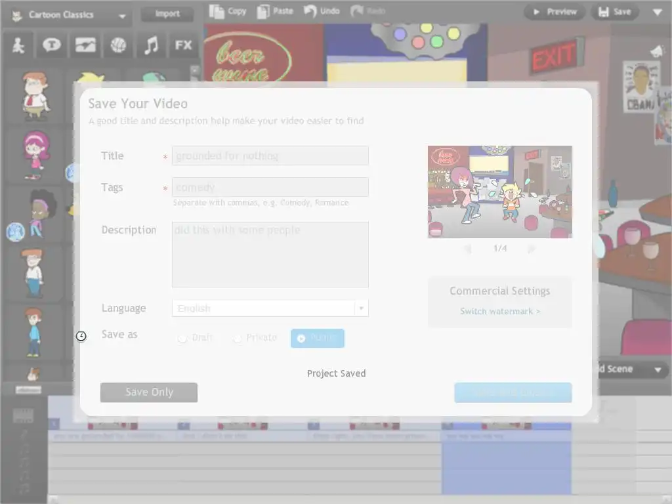Select the pink-haired girl character
The height and width of the screenshot is (504, 672).
coord(35,155)
